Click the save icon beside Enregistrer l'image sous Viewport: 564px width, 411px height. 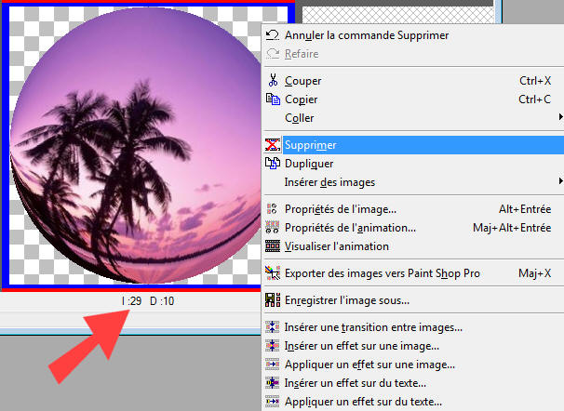pyautogui.click(x=273, y=300)
